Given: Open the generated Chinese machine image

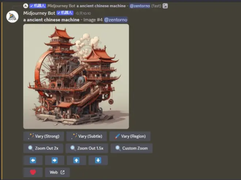Looking at the screenshot, I should pos(76,76).
